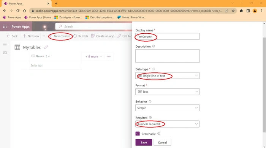Open the Power Apps bookmark

coord(12,17)
